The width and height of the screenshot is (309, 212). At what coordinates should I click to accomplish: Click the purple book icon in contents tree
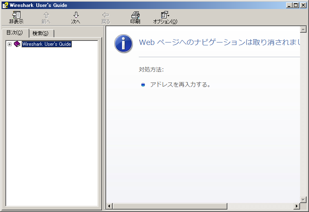17,44
